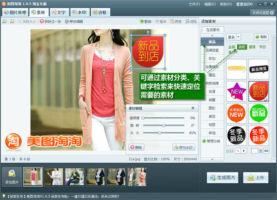Go to next materials page
The width and height of the screenshot is (277, 200).
244,151
